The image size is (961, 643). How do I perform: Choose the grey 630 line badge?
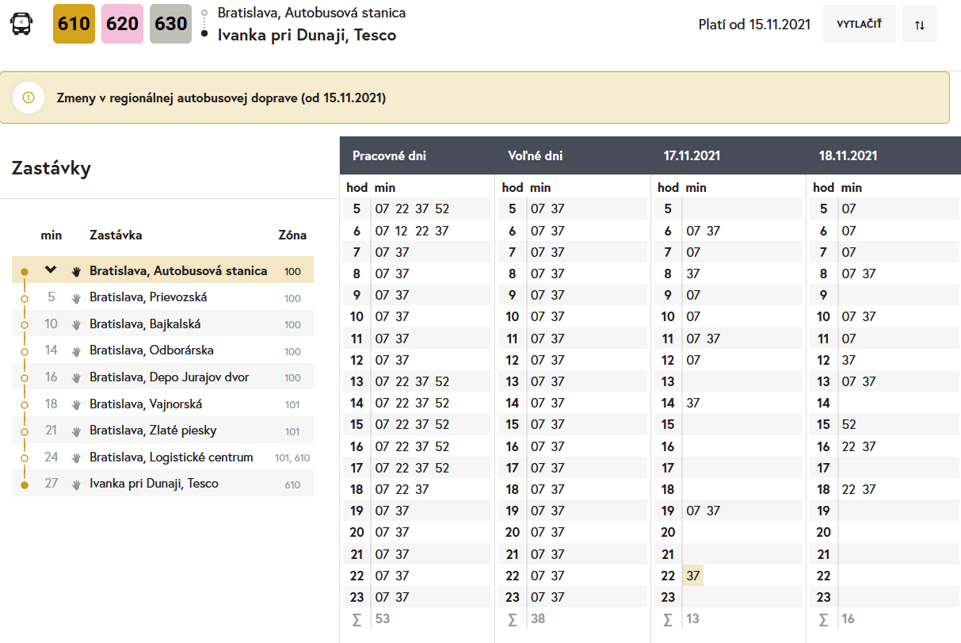pyautogui.click(x=170, y=24)
